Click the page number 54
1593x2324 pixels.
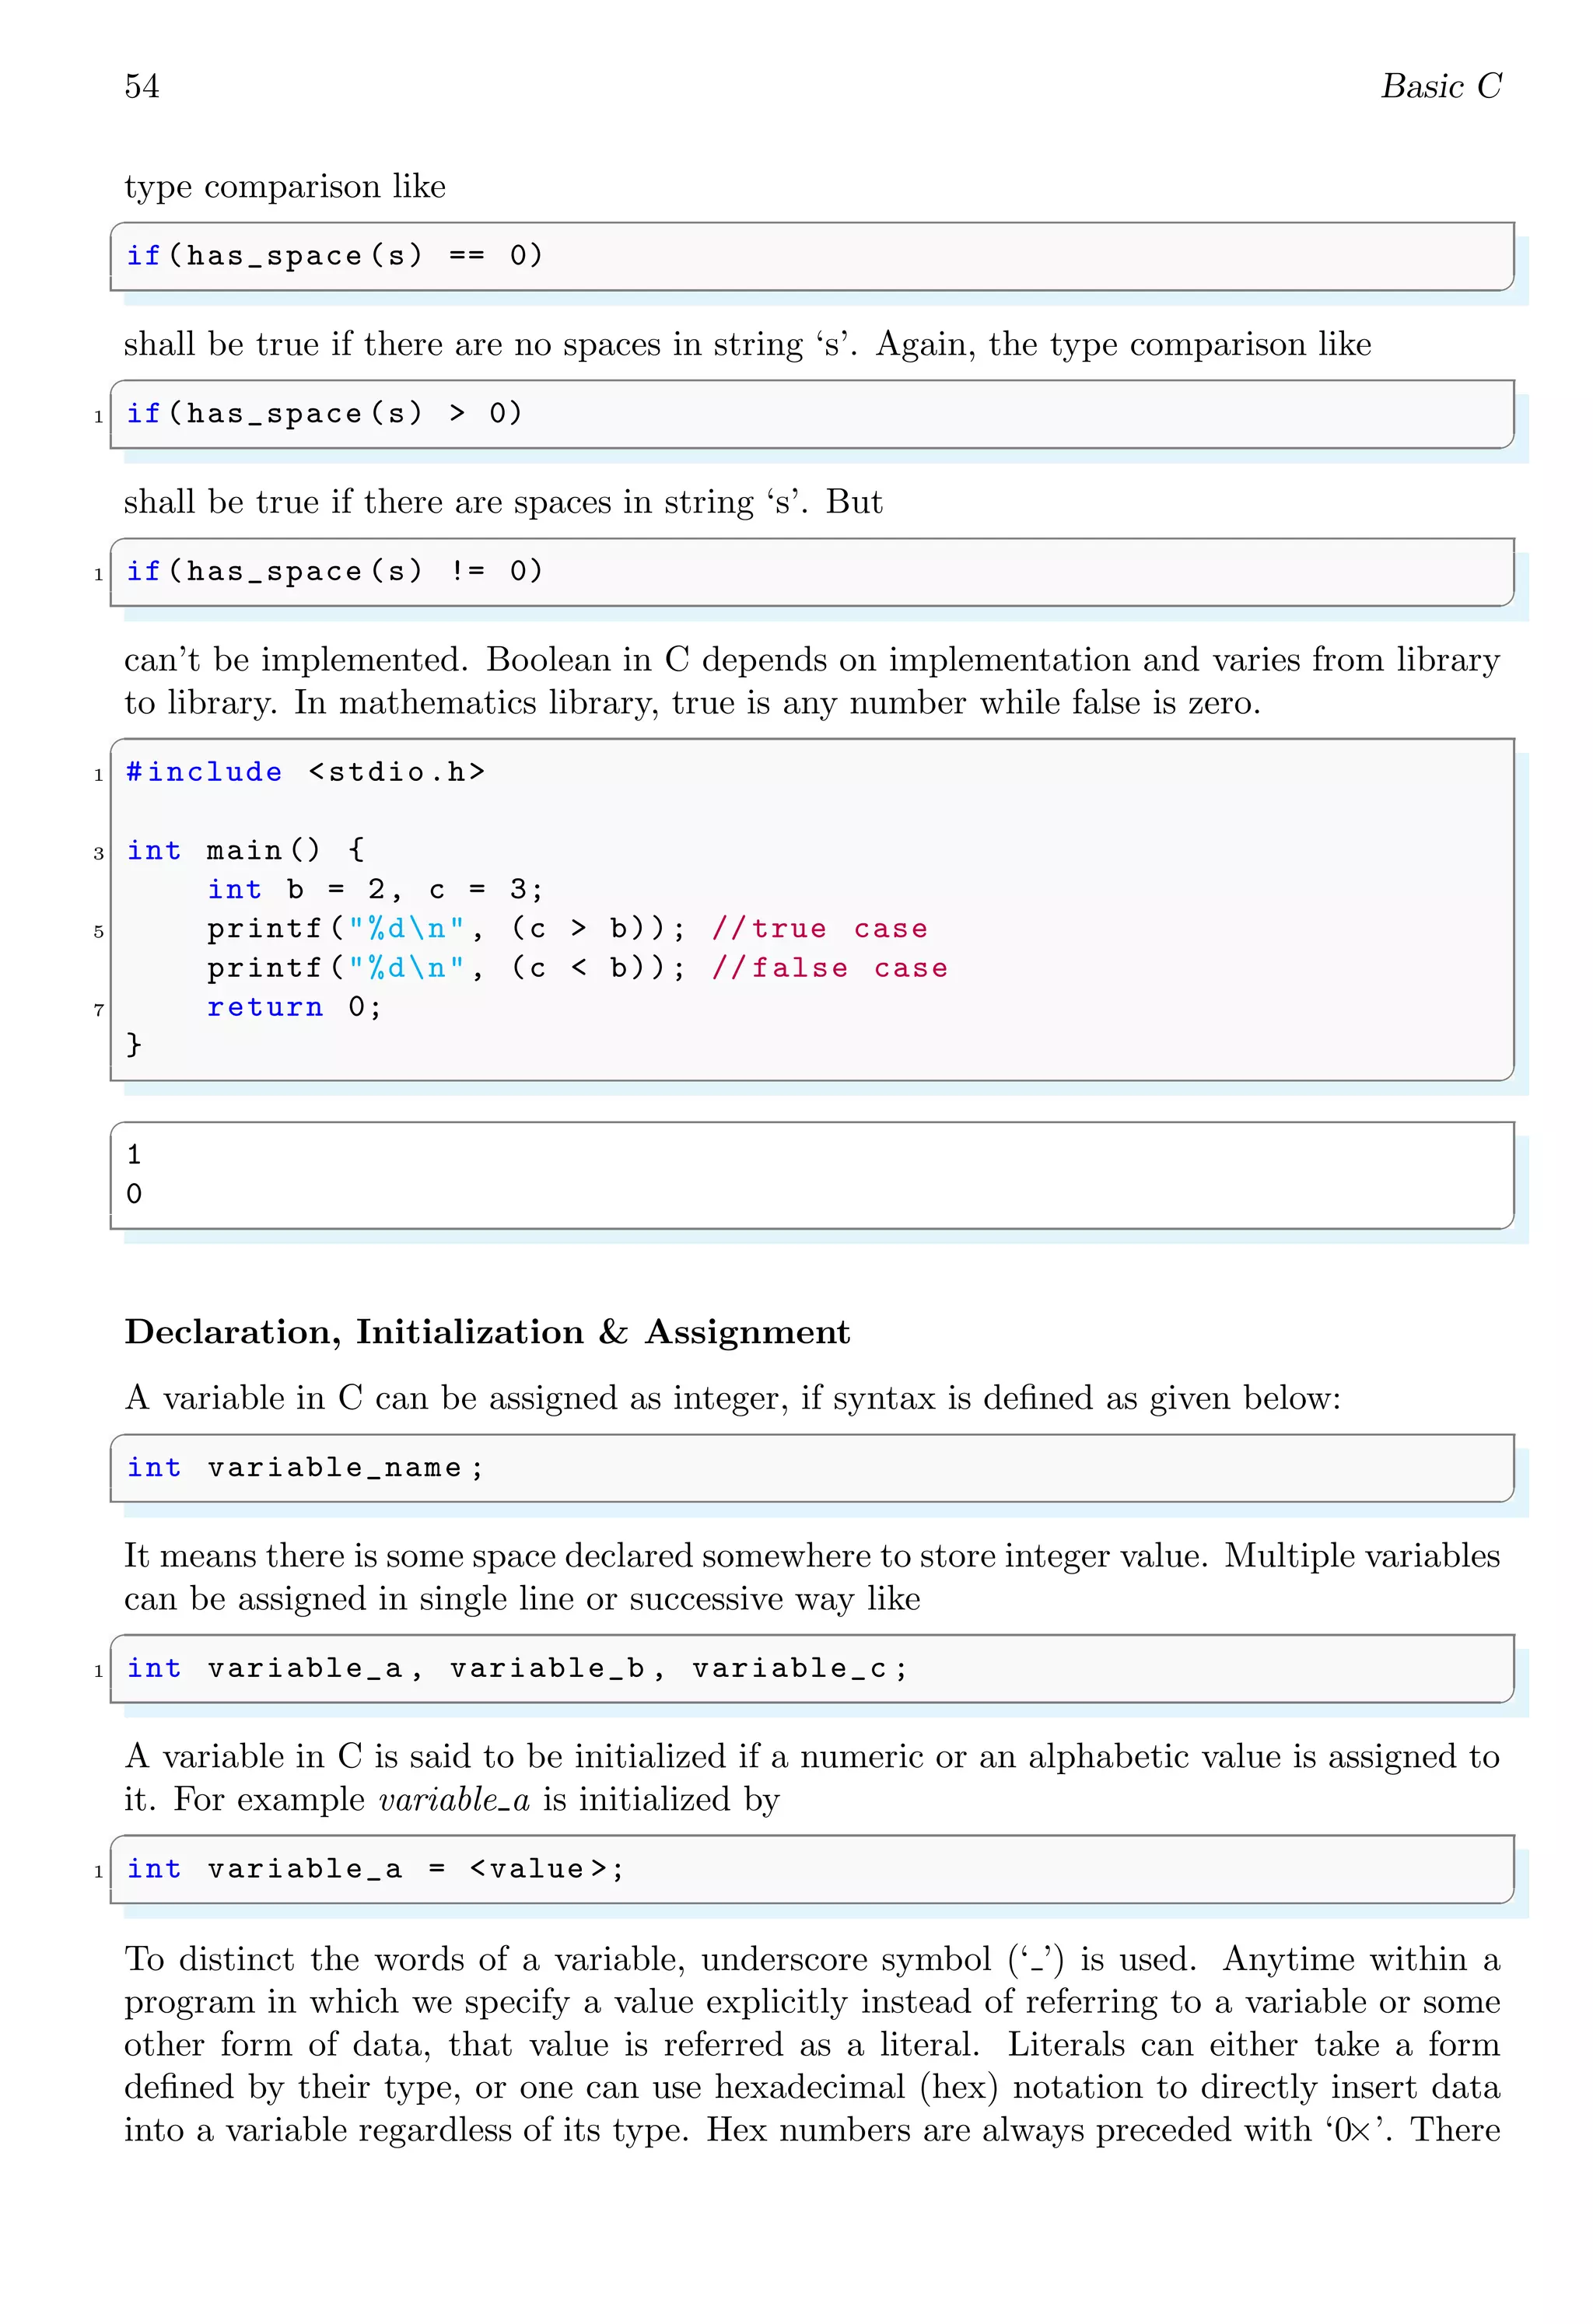(x=141, y=86)
